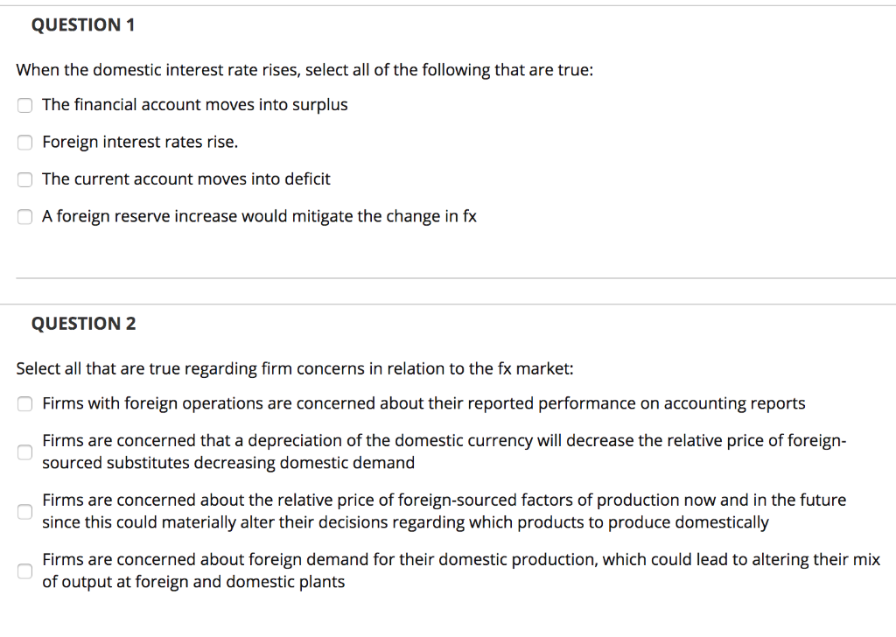Screen dimensions: 896x637
Task: Select the foreign reserve increase answer
Action: click(24, 216)
